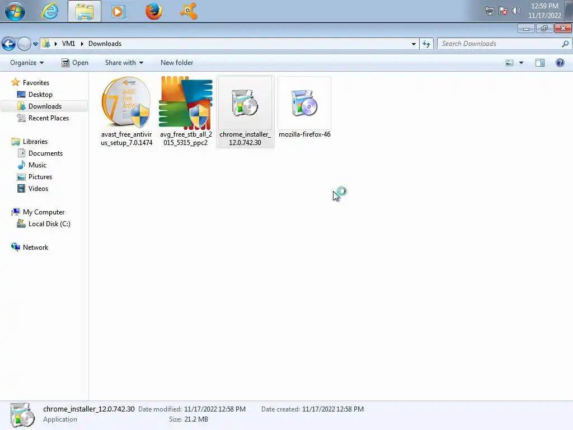Select VM1 in the address path
Viewport: 573px width, 430px height.
(68, 44)
